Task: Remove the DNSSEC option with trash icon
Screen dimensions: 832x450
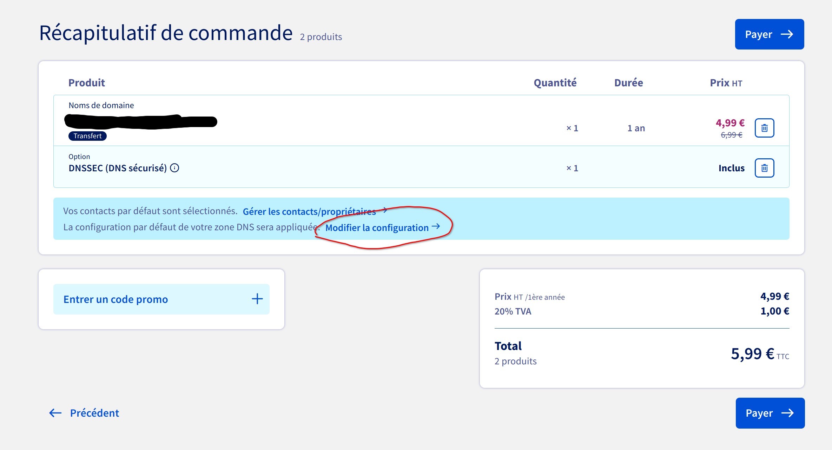Action: 764,168
